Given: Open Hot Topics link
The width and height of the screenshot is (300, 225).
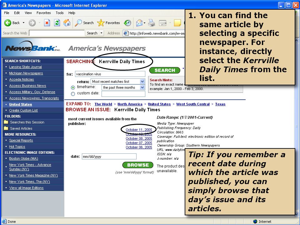Looking at the screenshot, I should point(17,147).
